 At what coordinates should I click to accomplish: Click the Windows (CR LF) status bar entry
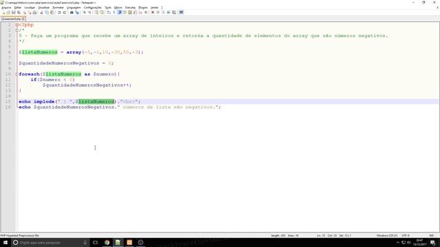386,235
